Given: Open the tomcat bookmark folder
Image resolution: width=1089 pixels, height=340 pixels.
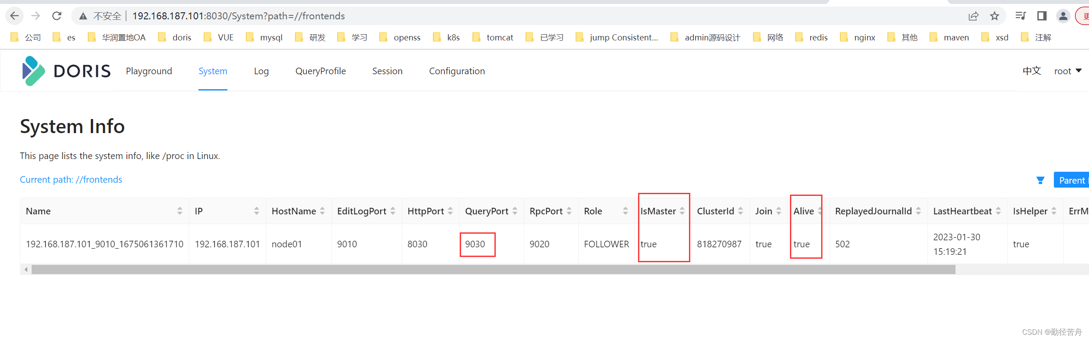Looking at the screenshot, I should click(493, 37).
